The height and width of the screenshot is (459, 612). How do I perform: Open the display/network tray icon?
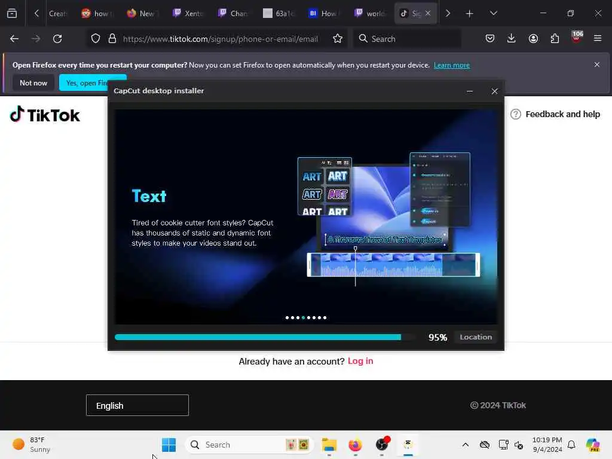click(x=503, y=445)
